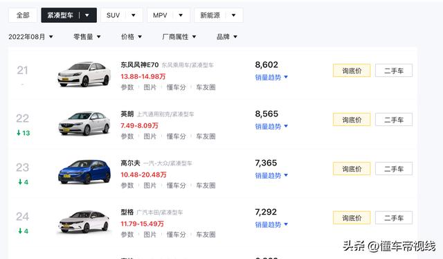Click 询底价 button for 型格

coord(352,217)
